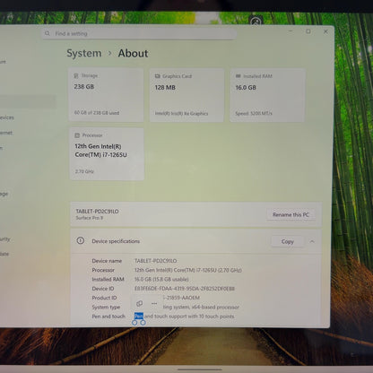Open the Storage 238 GB card
This screenshot has height=373, width=373.
click(x=106, y=95)
